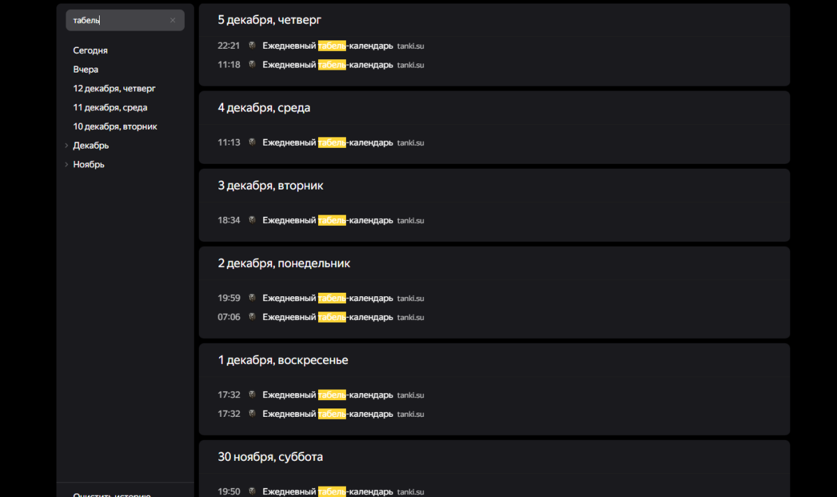Open the 18:34 "Ежедневный табель-календарь" link
Viewport: 837px width, 497px height.
click(327, 220)
